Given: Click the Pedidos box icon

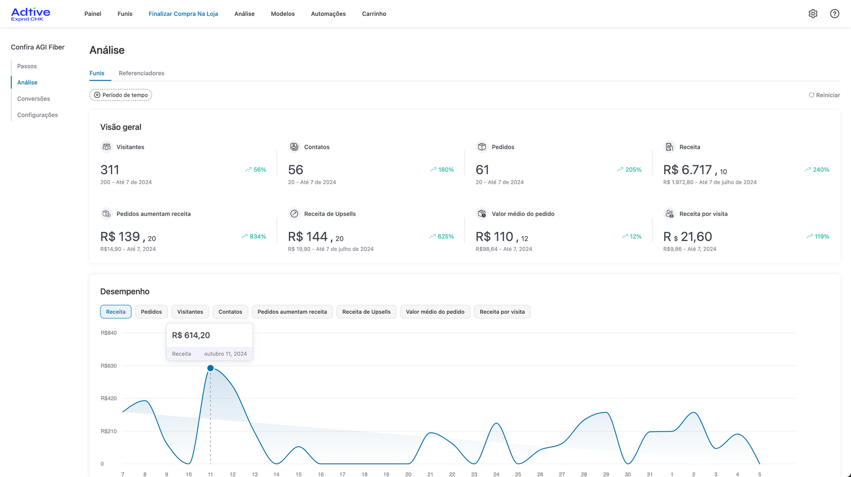Looking at the screenshot, I should click(482, 147).
